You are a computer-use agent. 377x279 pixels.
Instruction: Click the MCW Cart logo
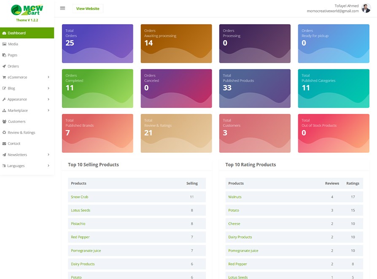[27, 10]
